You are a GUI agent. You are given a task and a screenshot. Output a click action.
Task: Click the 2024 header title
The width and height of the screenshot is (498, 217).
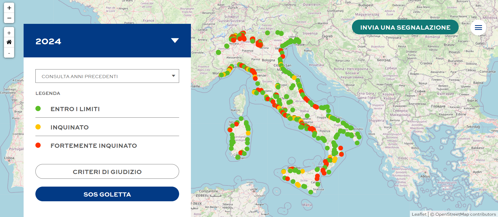(x=49, y=41)
